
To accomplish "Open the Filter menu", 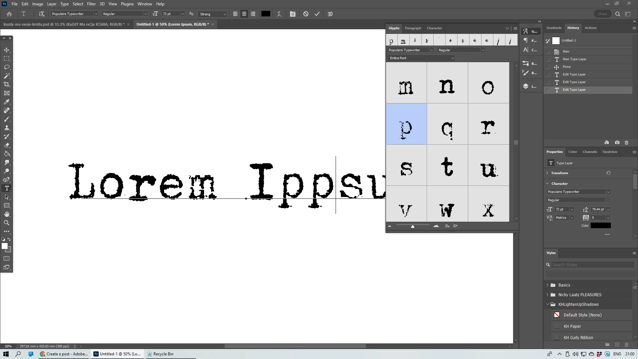I will [91, 4].
